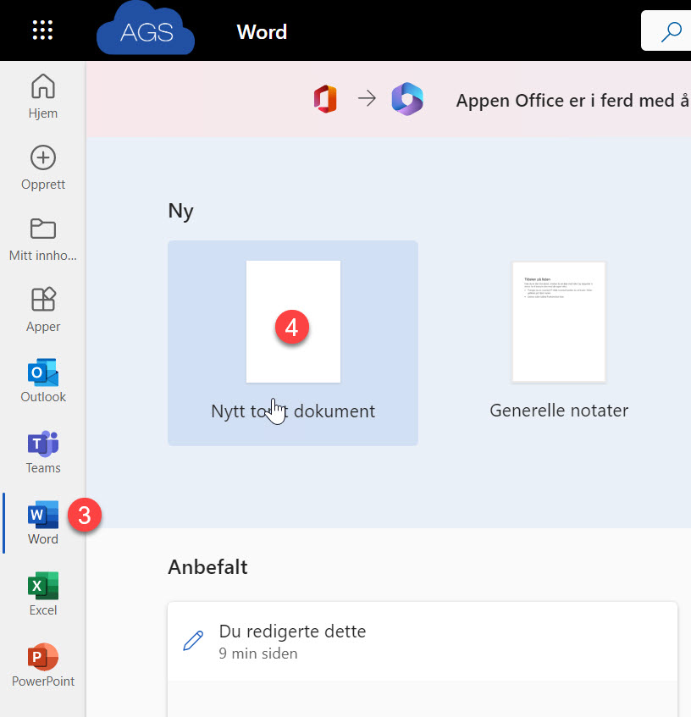Launch PowerPoint from the sidebar

tap(43, 665)
